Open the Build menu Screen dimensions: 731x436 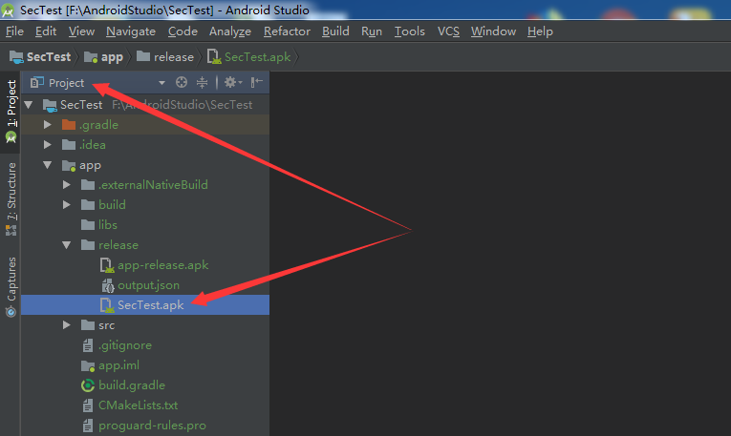(335, 31)
